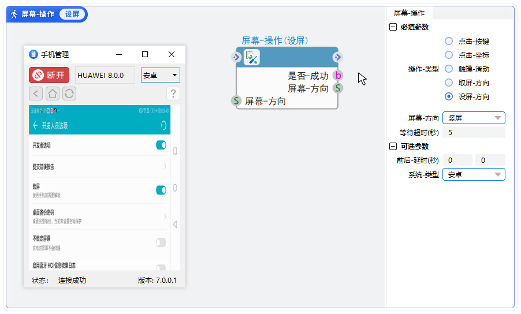Open the 屏幕-方向 dropdown showing 竖屏
521x314 pixels.
pyautogui.click(x=474, y=118)
